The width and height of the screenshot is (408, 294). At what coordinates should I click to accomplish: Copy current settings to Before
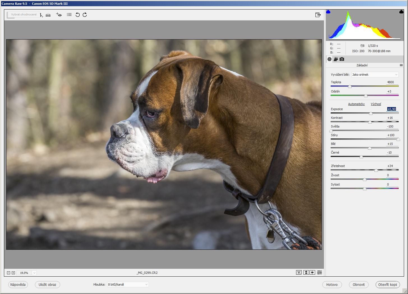point(312,272)
